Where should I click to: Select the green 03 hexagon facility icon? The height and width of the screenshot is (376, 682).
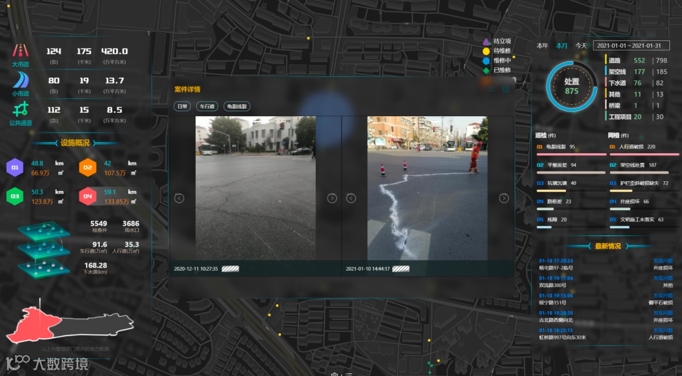pos(15,196)
